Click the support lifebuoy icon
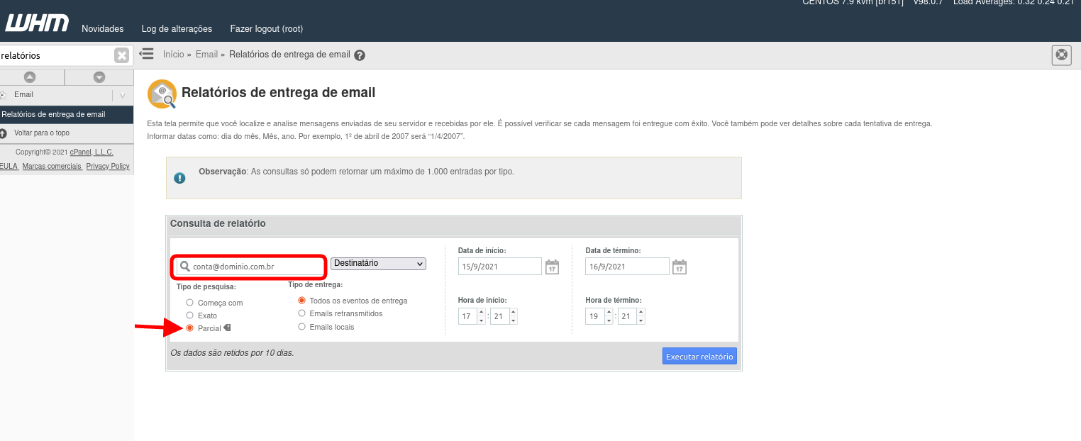1081x441 pixels. click(1061, 55)
